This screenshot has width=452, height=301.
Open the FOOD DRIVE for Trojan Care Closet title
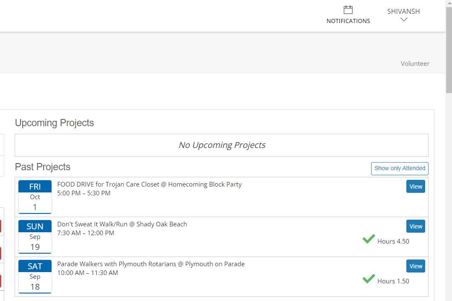click(150, 184)
